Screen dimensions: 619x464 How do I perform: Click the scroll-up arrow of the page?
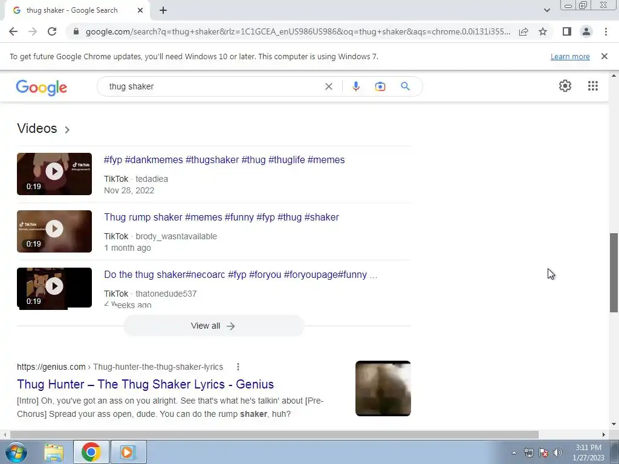click(x=614, y=76)
